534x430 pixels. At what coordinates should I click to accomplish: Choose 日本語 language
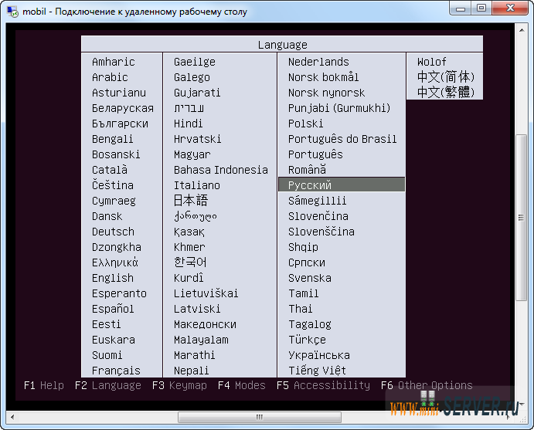(x=191, y=201)
